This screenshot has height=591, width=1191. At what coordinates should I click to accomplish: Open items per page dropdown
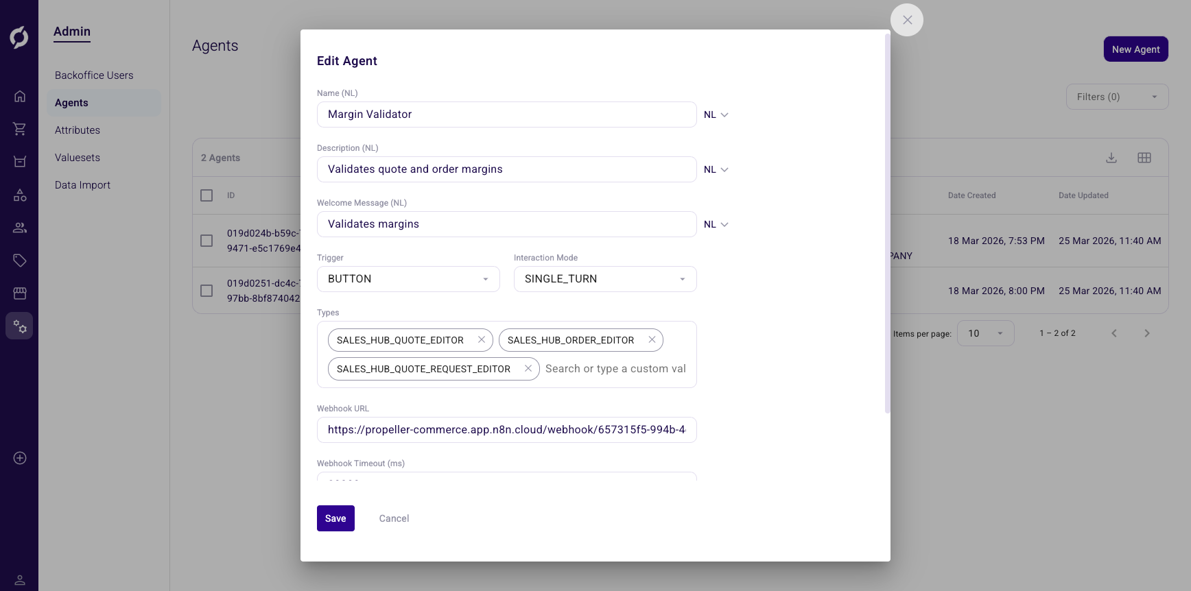(985, 333)
